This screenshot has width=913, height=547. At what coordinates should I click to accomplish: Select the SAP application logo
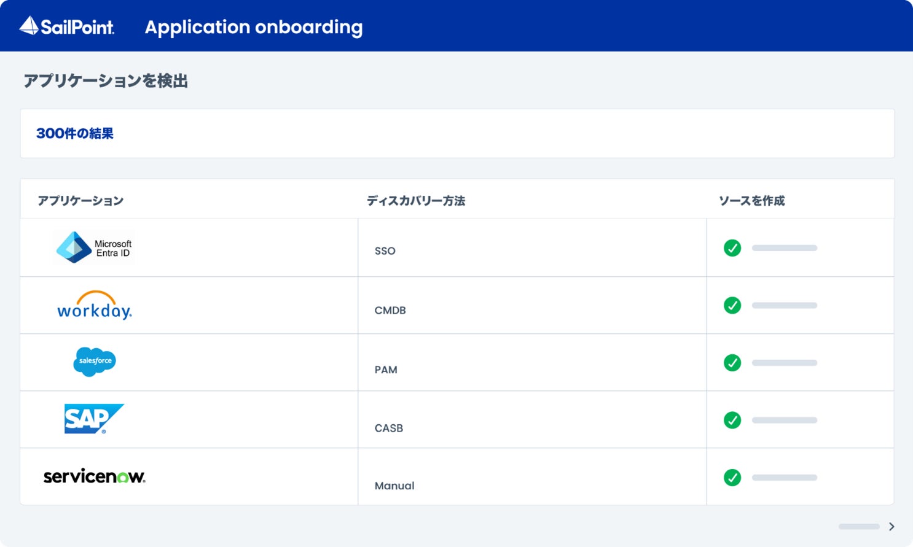tap(93, 419)
